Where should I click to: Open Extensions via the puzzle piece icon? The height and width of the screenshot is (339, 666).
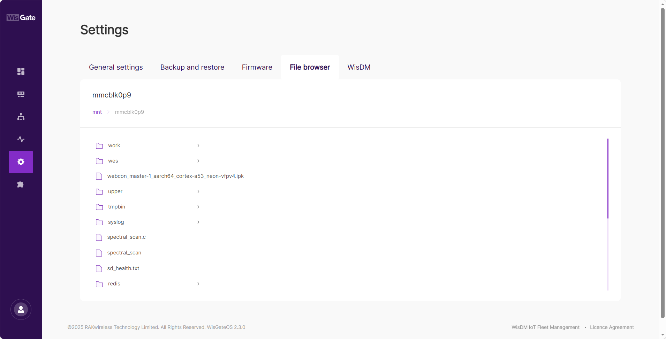click(x=21, y=184)
